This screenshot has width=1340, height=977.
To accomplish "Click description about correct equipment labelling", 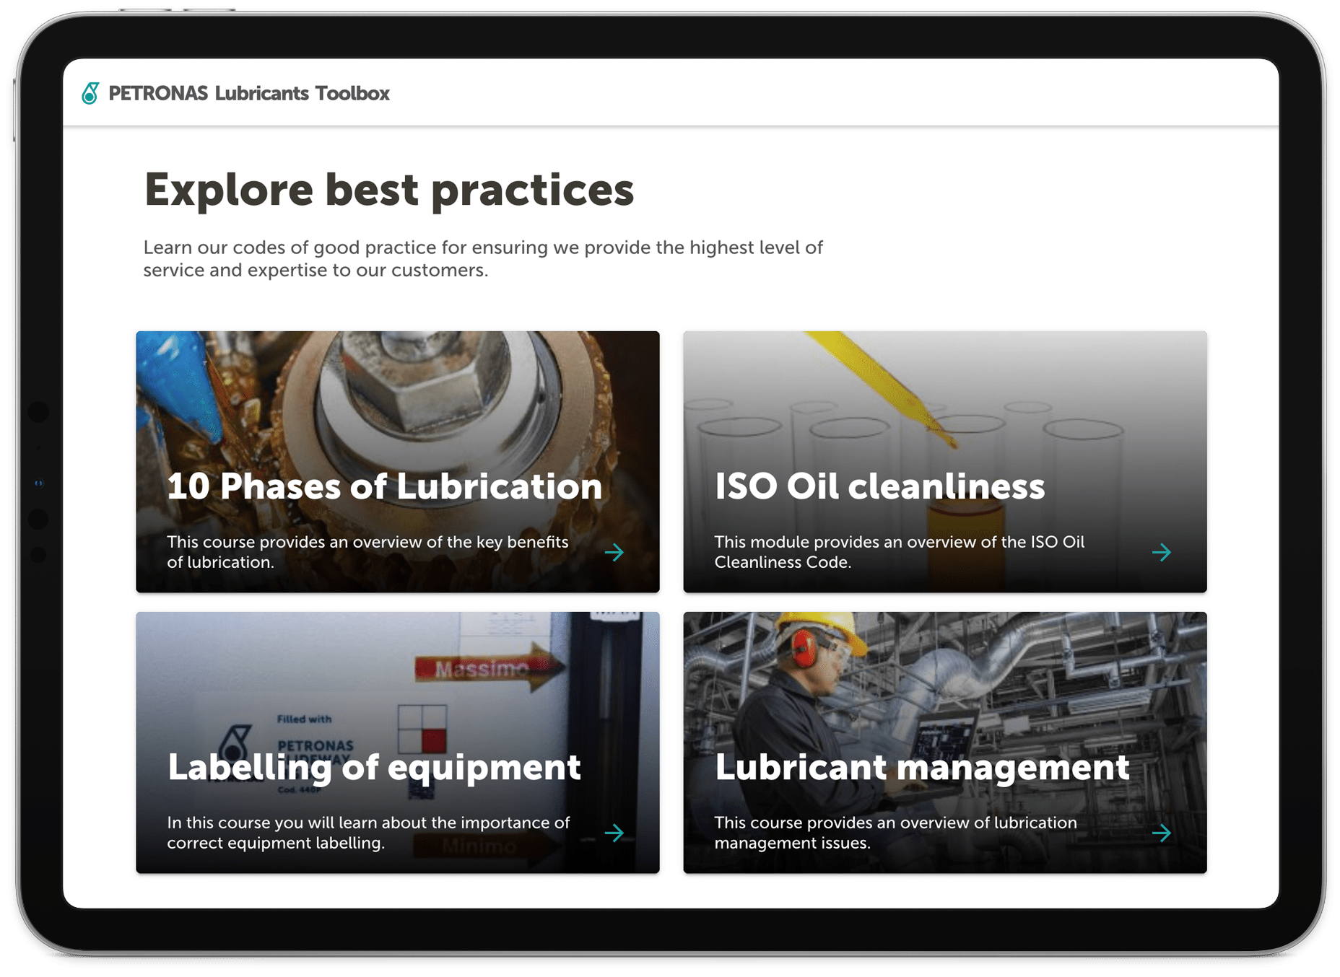I will 368,833.
